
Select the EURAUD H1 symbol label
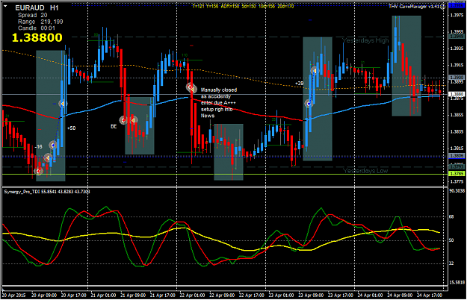pos(37,7)
